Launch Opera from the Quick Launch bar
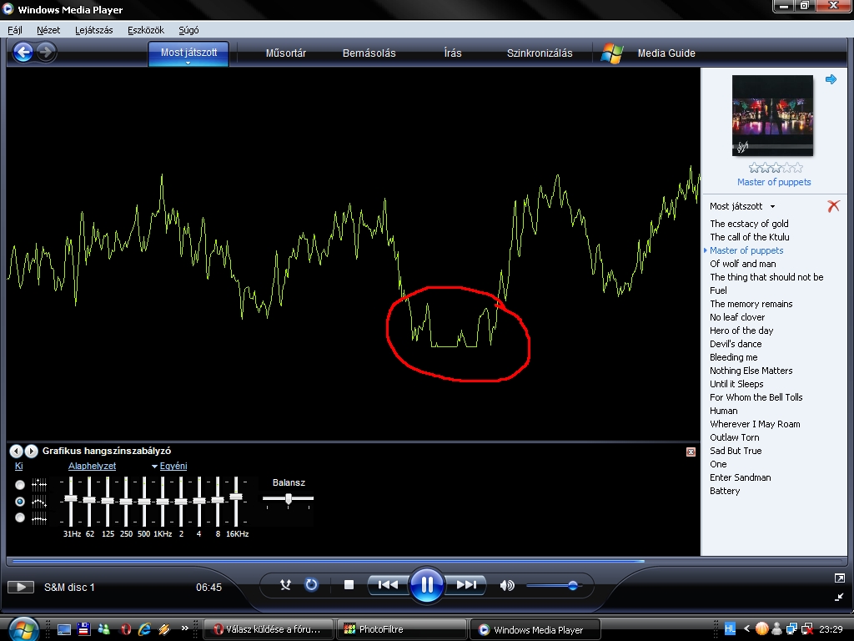 point(126,629)
